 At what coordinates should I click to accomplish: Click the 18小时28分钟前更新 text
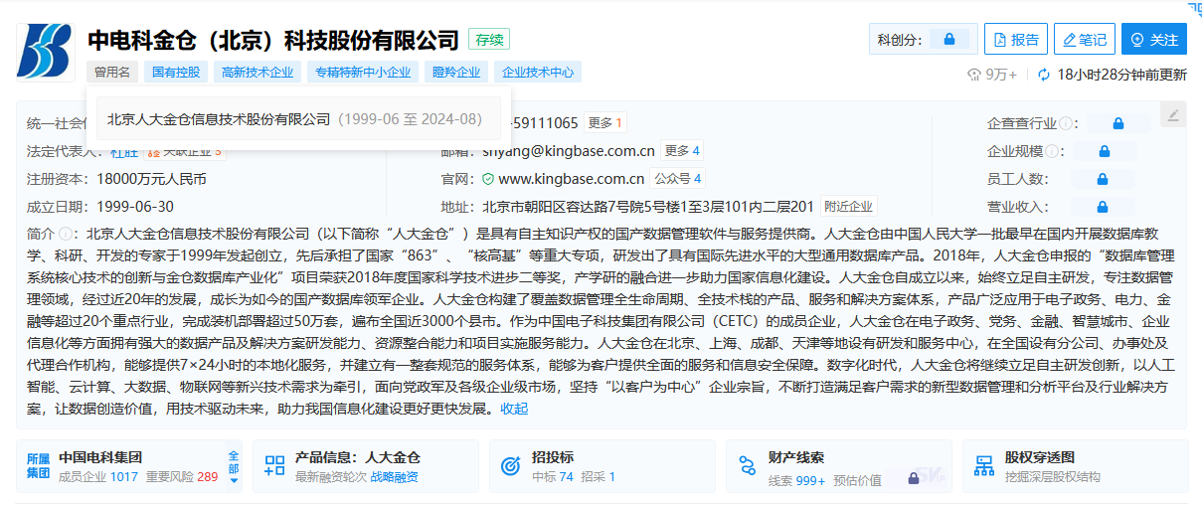1121,75
